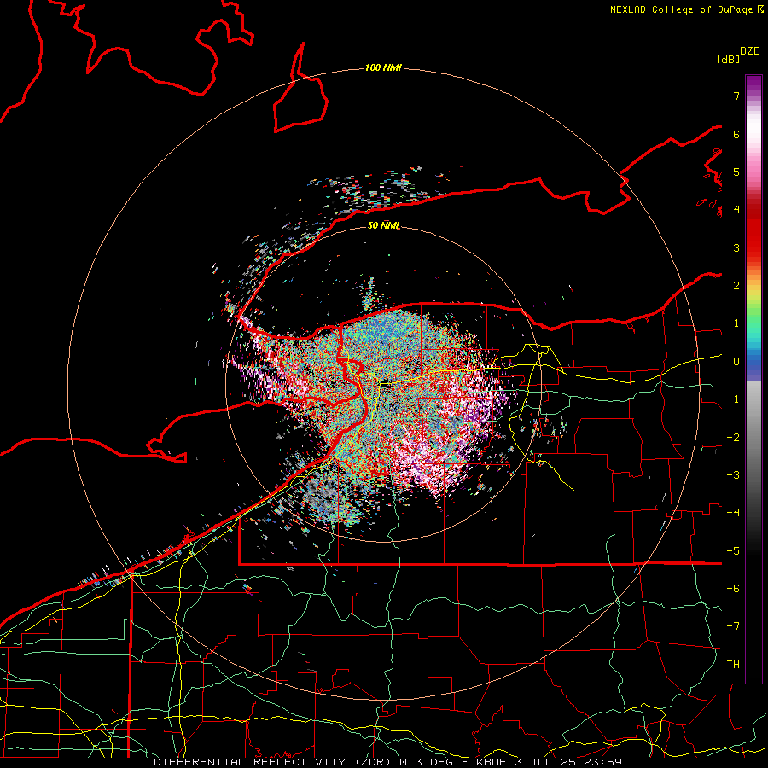Click the DZD legend title
The width and height of the screenshot is (768, 768).
tap(750, 51)
